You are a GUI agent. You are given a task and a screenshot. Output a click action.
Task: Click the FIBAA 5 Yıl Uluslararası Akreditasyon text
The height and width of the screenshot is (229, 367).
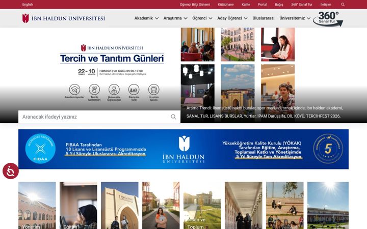106,149
